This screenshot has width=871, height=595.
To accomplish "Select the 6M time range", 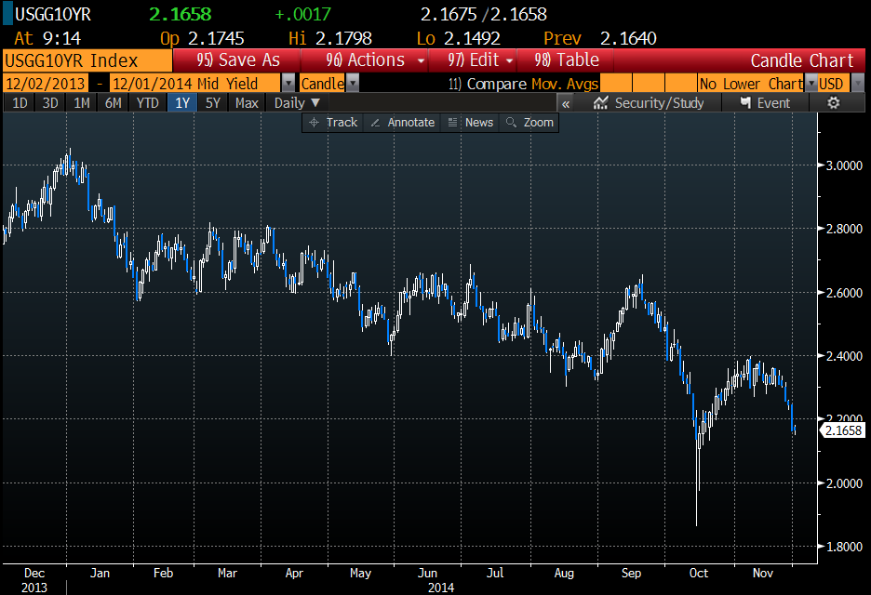I will click(x=114, y=103).
